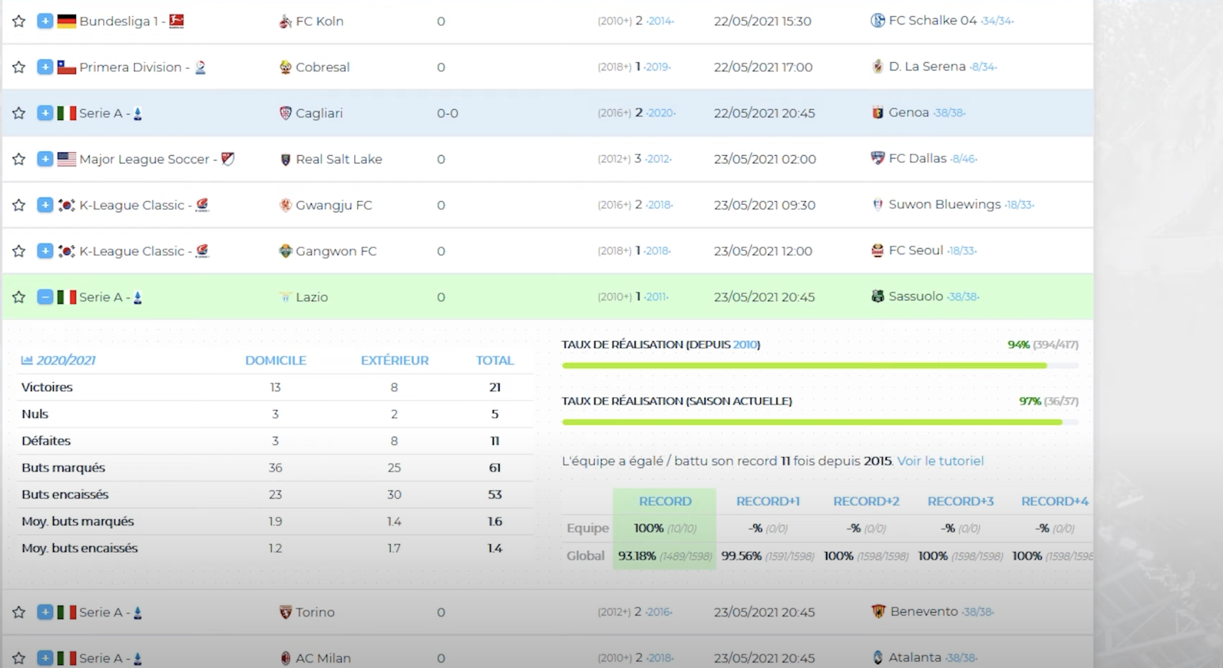Expand the Gwangju FC row details
This screenshot has height=668, width=1223.
[45, 205]
